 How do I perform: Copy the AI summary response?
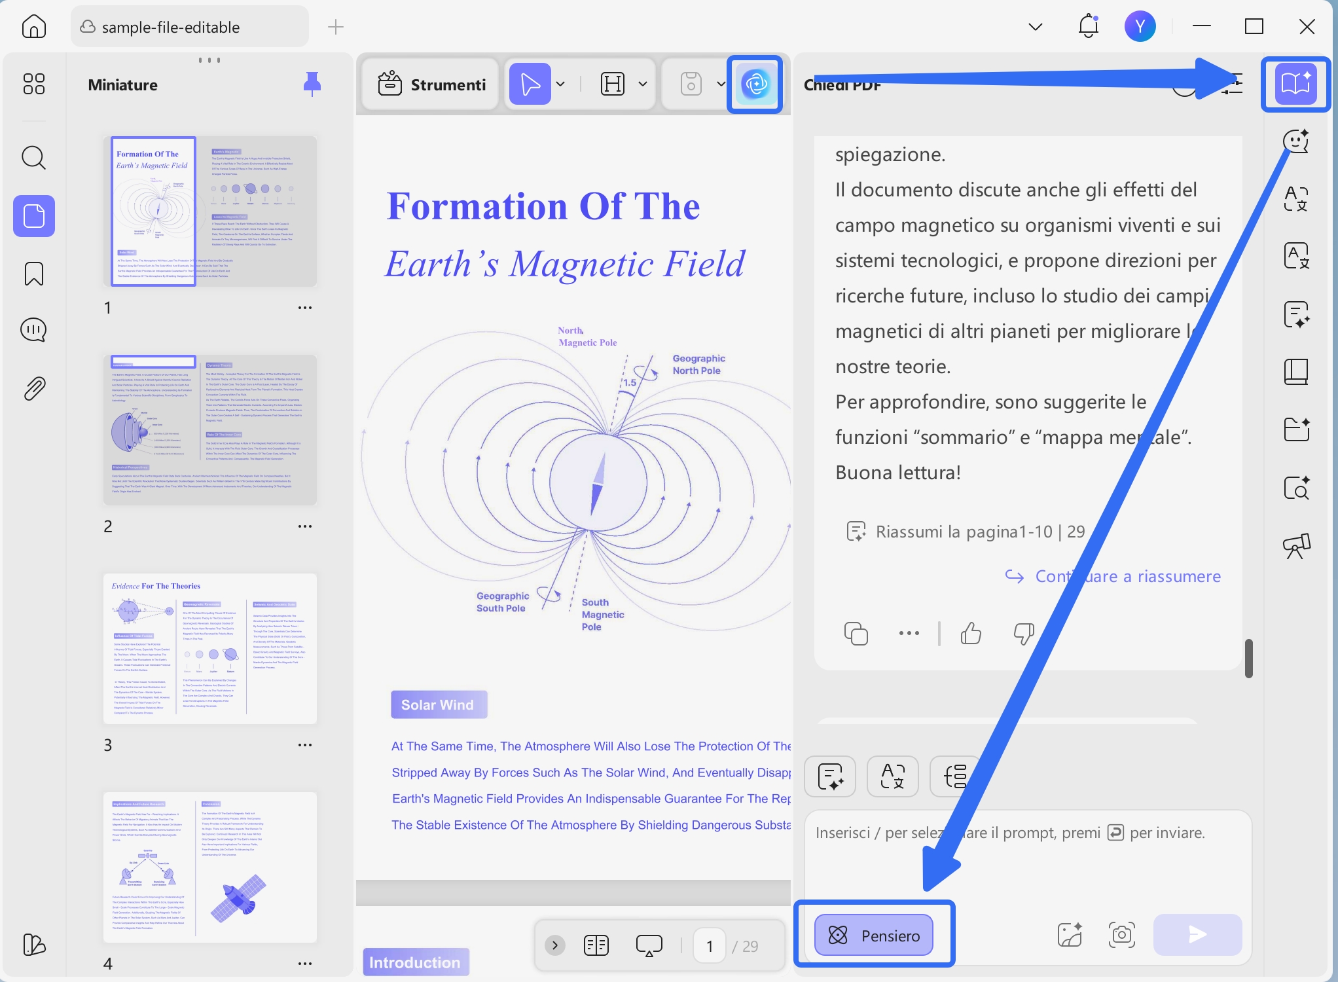(x=856, y=634)
